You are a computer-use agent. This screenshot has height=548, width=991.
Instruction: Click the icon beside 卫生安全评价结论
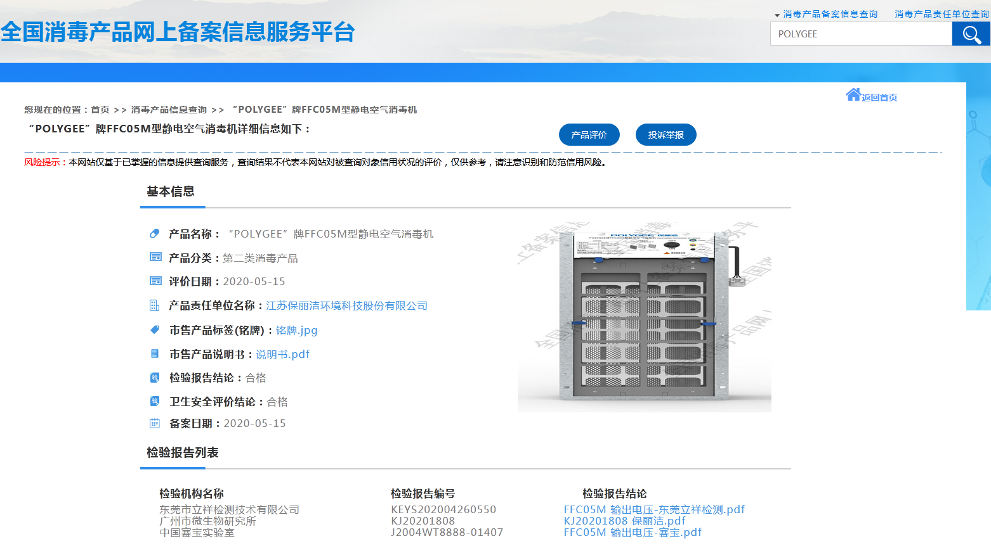[x=154, y=401]
